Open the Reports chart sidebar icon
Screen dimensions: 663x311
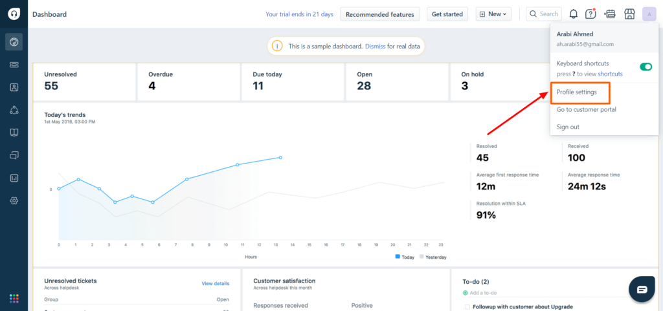click(x=14, y=178)
